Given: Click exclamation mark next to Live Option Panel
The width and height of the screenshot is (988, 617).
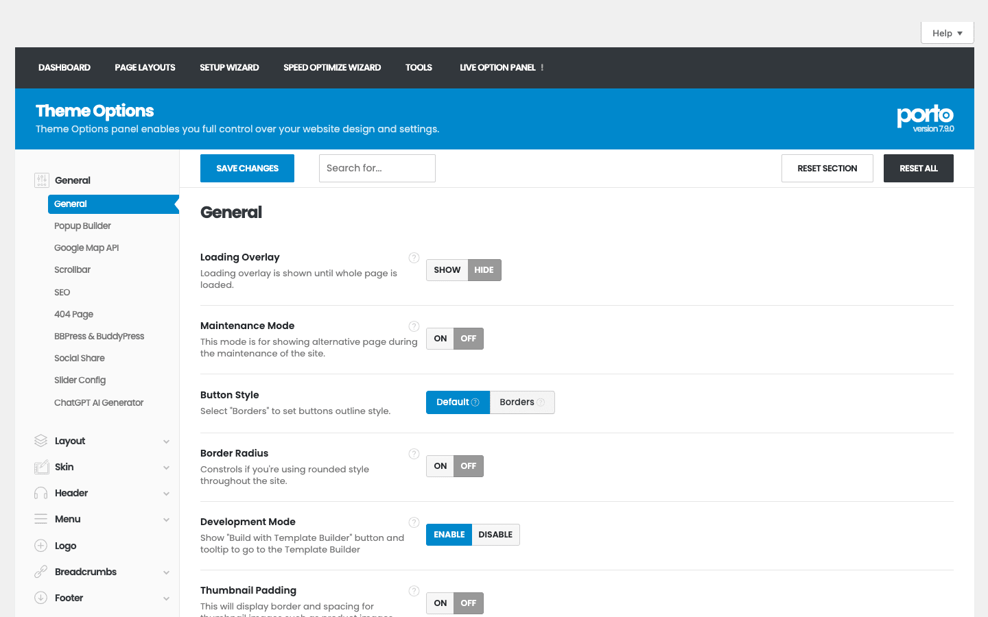Looking at the screenshot, I should [542, 68].
